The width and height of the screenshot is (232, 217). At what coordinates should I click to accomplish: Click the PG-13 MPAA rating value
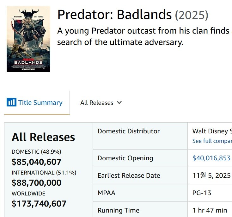[x=202, y=193]
